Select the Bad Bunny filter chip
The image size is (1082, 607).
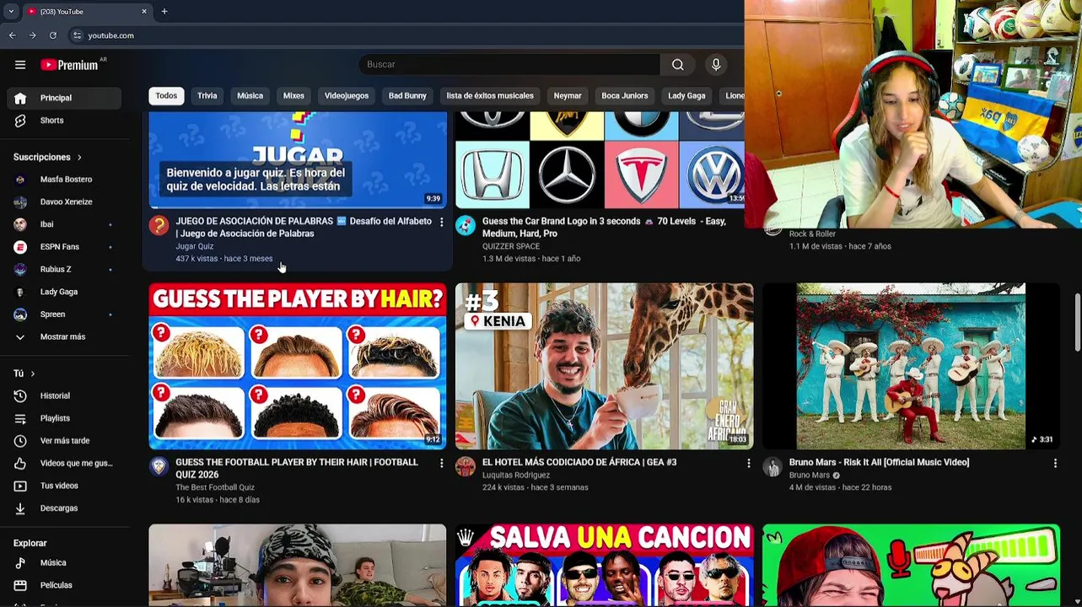coord(407,95)
